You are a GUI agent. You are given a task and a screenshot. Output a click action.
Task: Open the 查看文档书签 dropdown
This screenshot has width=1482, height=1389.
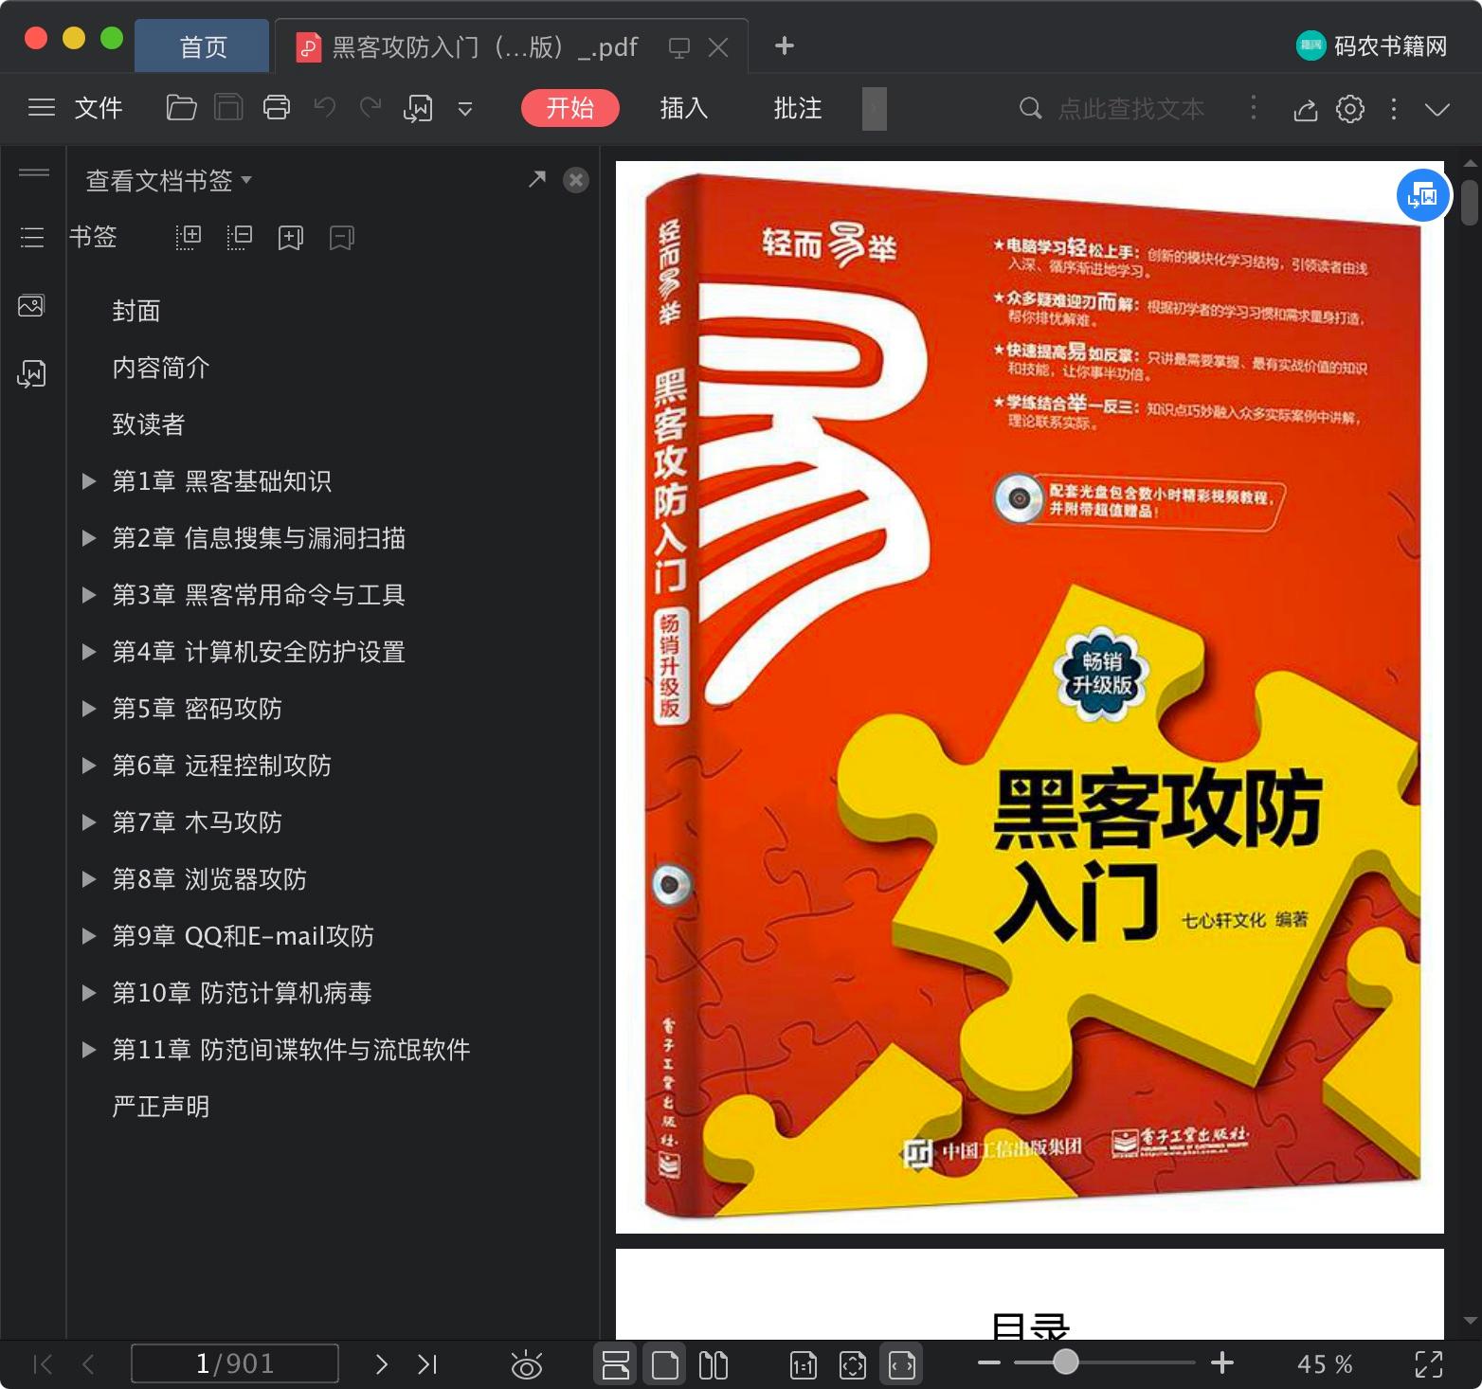tap(169, 180)
